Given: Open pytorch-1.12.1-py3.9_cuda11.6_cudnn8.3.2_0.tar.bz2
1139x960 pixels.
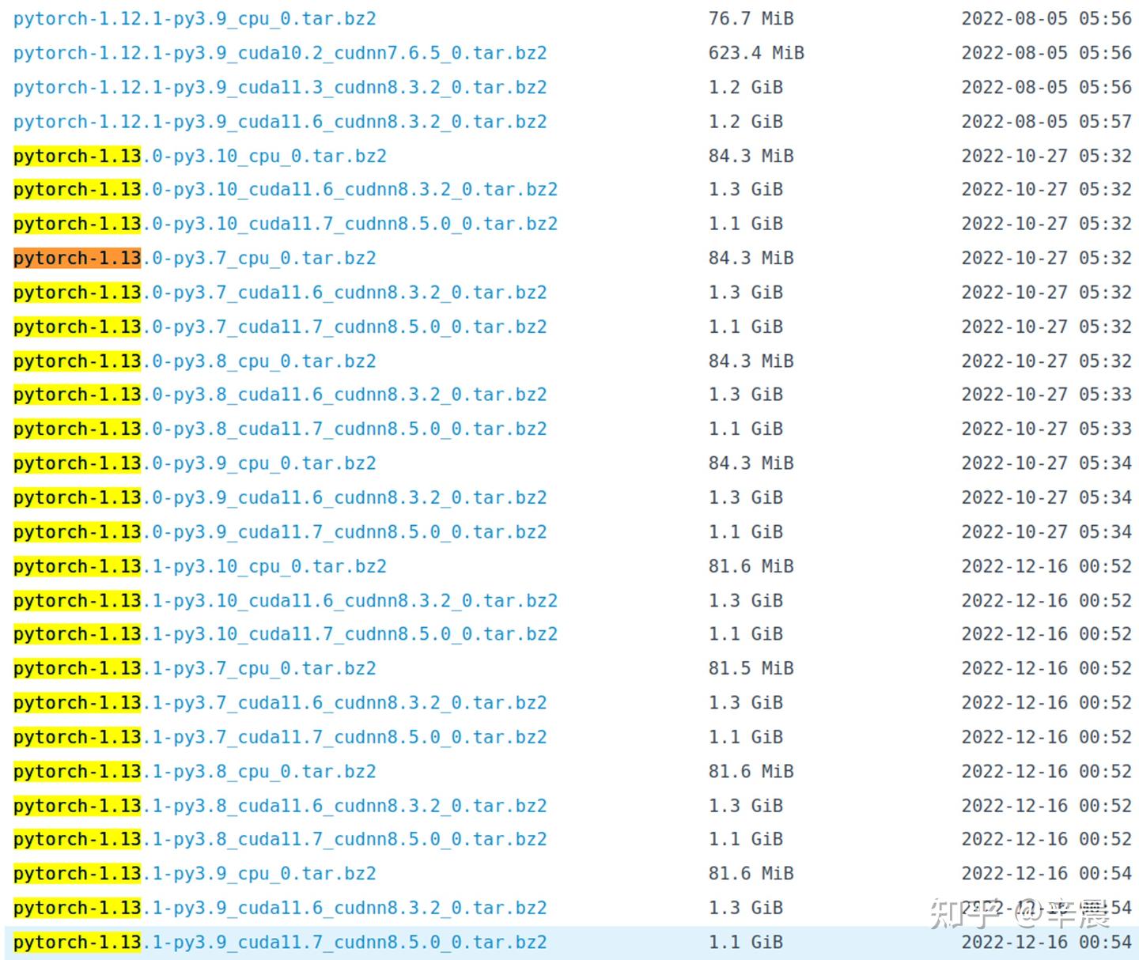Looking at the screenshot, I should (280, 122).
